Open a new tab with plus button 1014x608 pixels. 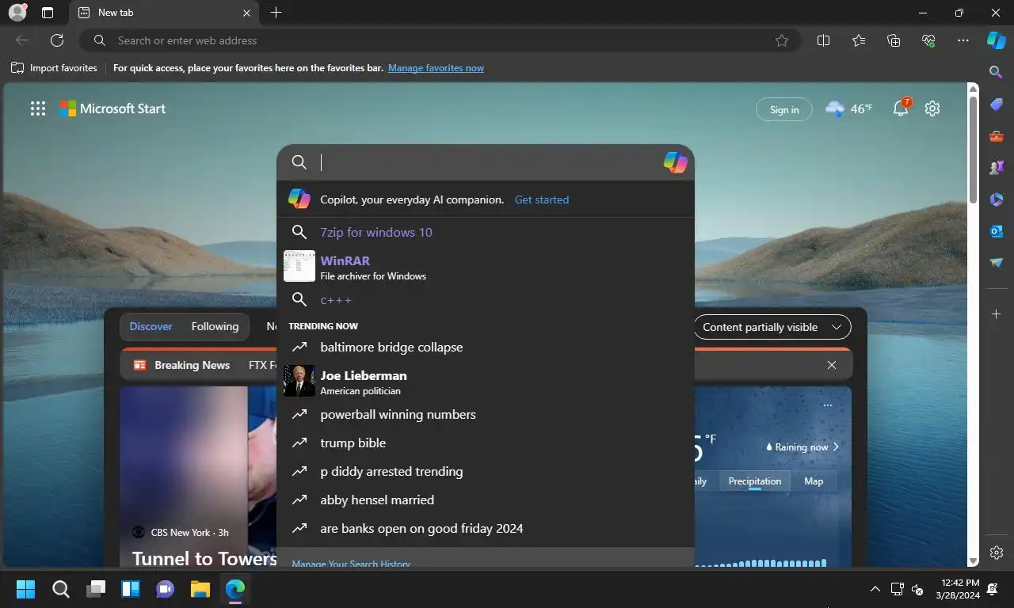[276, 13]
